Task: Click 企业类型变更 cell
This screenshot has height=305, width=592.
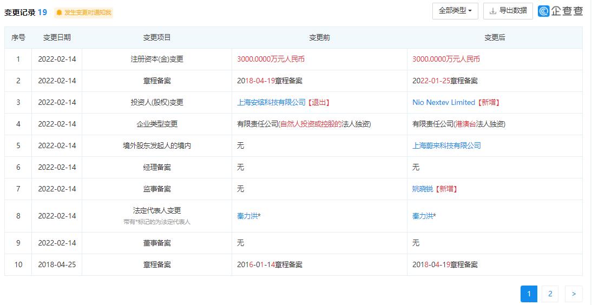Action: point(157,124)
